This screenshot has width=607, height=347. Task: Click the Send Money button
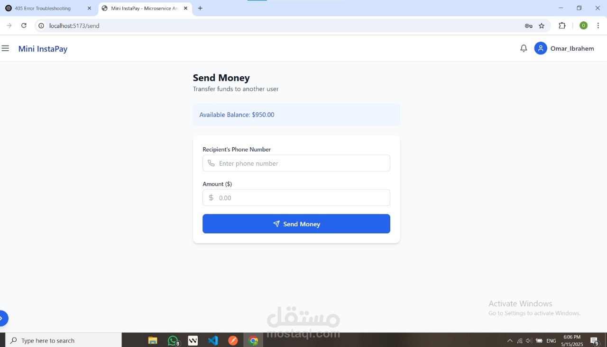click(x=296, y=224)
